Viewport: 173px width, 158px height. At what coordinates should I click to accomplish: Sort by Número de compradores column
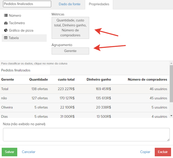(147, 79)
